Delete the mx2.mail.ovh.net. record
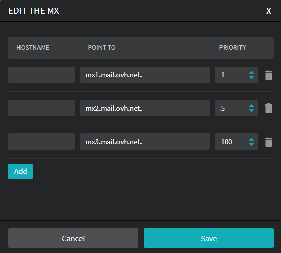 point(269,108)
